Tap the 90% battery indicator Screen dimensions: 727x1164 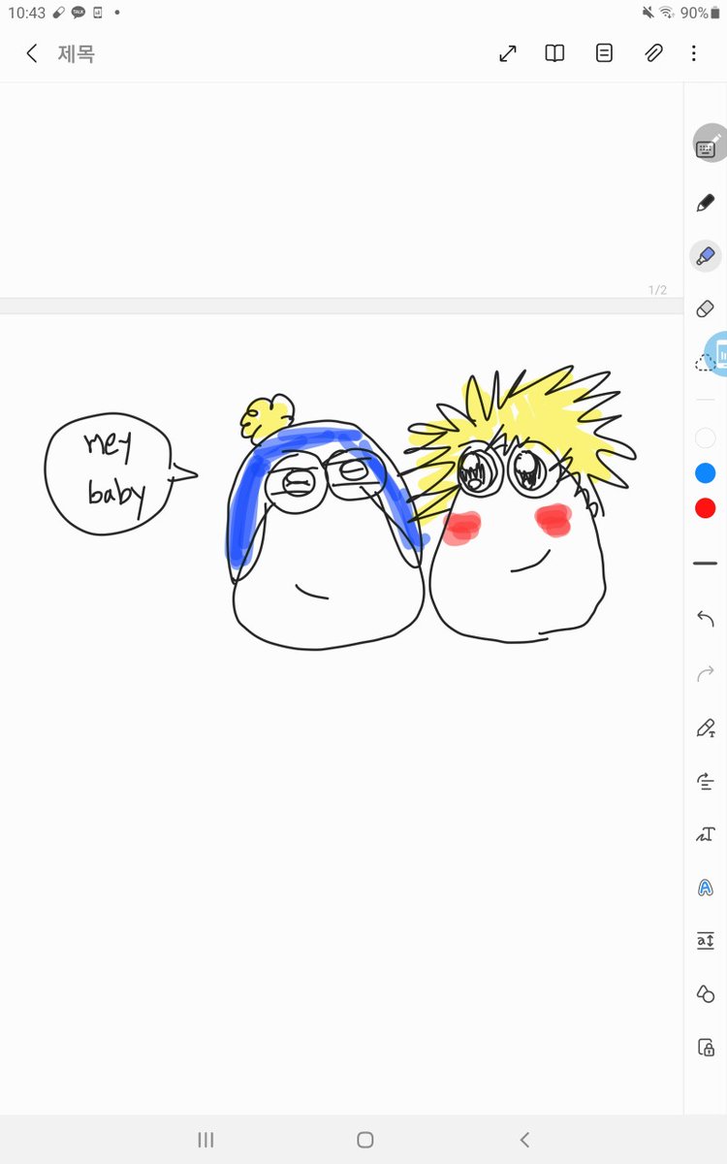[700, 13]
